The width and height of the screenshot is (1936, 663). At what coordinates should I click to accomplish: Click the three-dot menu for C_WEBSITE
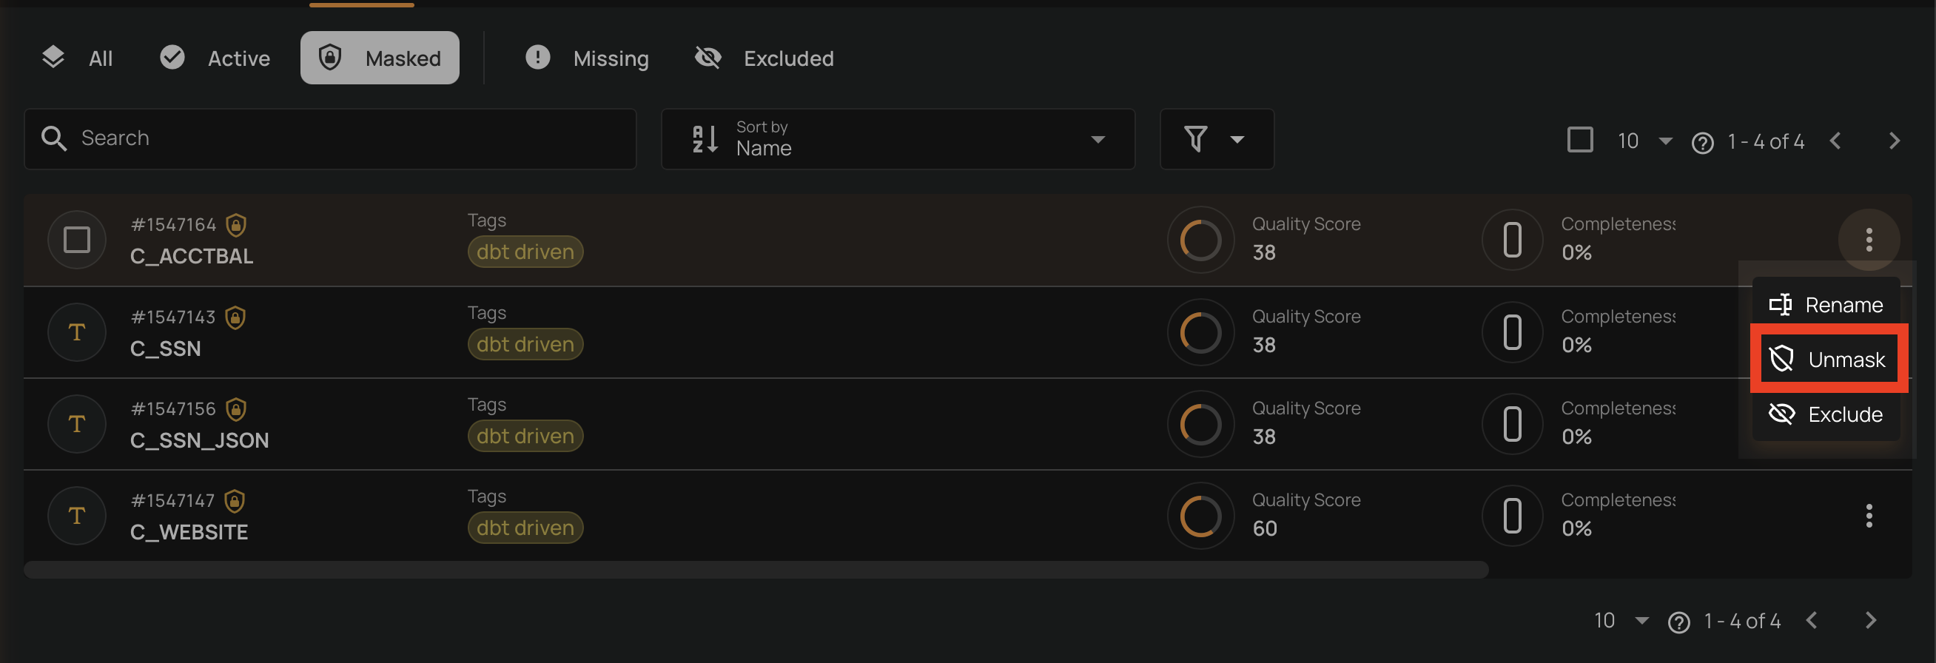(x=1869, y=516)
